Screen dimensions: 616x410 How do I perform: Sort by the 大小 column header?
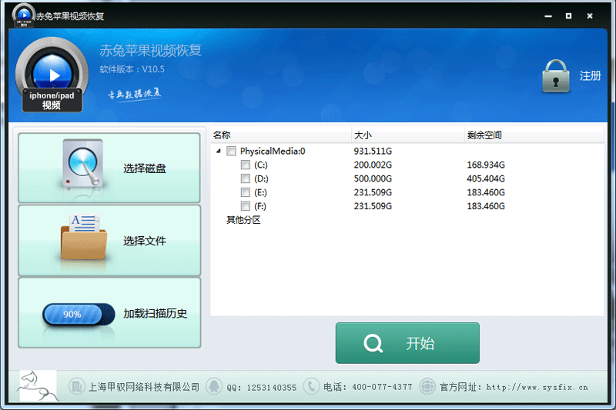click(408, 135)
